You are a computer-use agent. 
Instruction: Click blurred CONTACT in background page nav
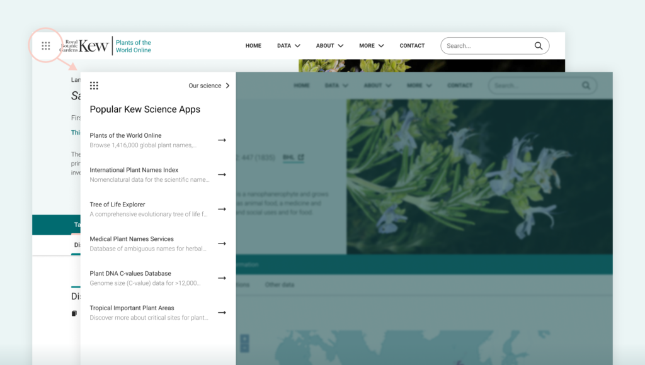click(460, 86)
